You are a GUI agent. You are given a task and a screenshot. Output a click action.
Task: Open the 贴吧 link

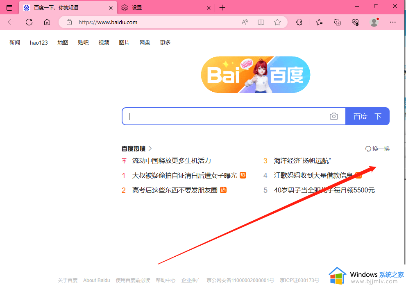(x=84, y=43)
